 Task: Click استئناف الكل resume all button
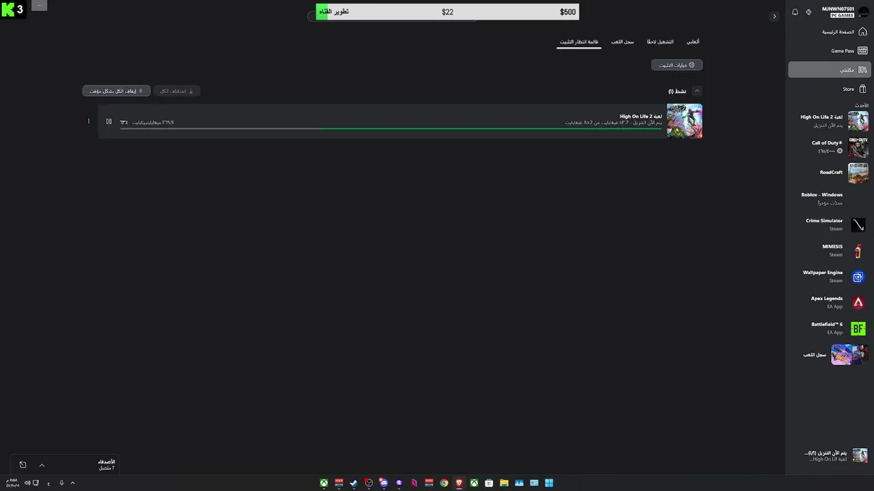[x=176, y=91]
